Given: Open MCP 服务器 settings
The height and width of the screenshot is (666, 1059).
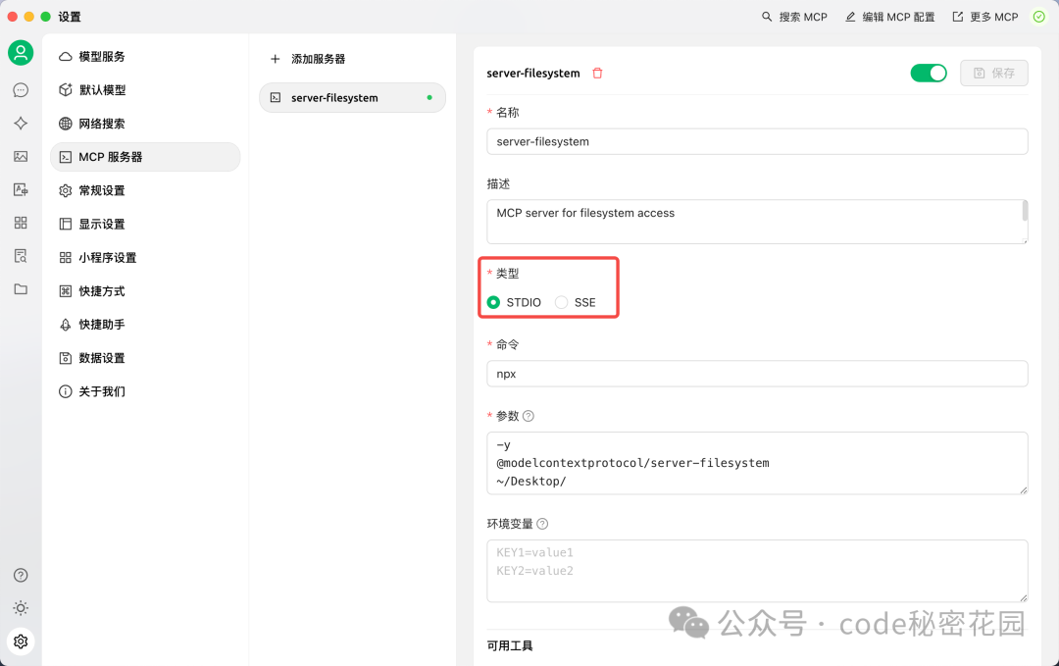Looking at the screenshot, I should click(x=145, y=157).
